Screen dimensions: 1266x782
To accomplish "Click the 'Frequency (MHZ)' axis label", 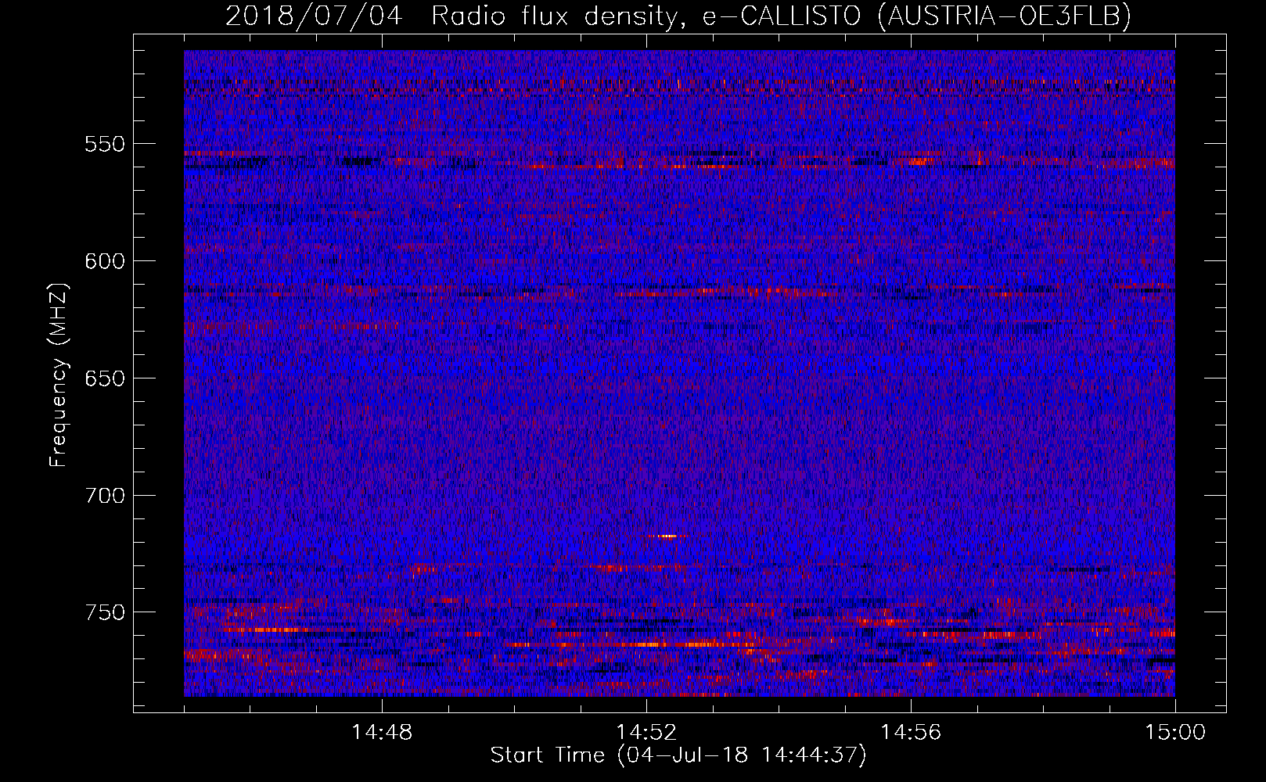I will point(59,375).
